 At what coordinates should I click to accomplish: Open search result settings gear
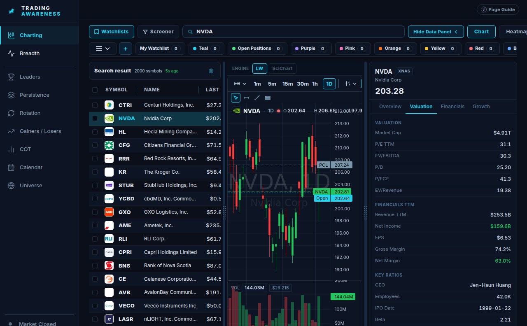coord(211,71)
